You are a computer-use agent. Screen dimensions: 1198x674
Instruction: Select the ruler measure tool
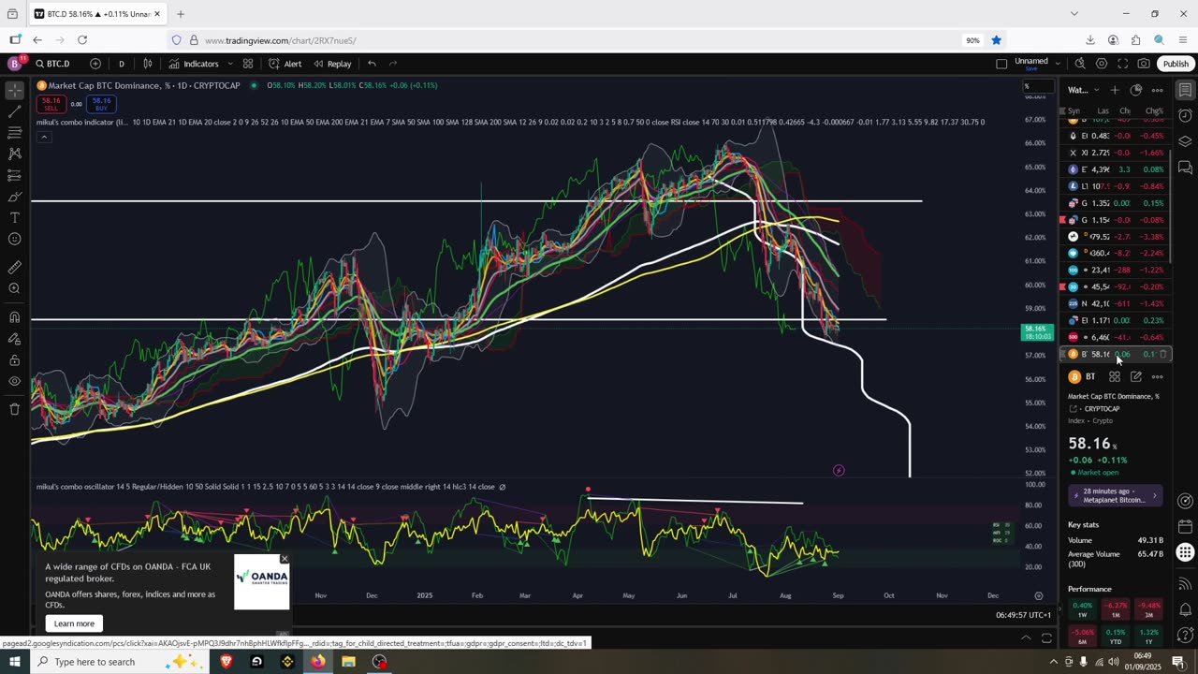pyautogui.click(x=14, y=267)
